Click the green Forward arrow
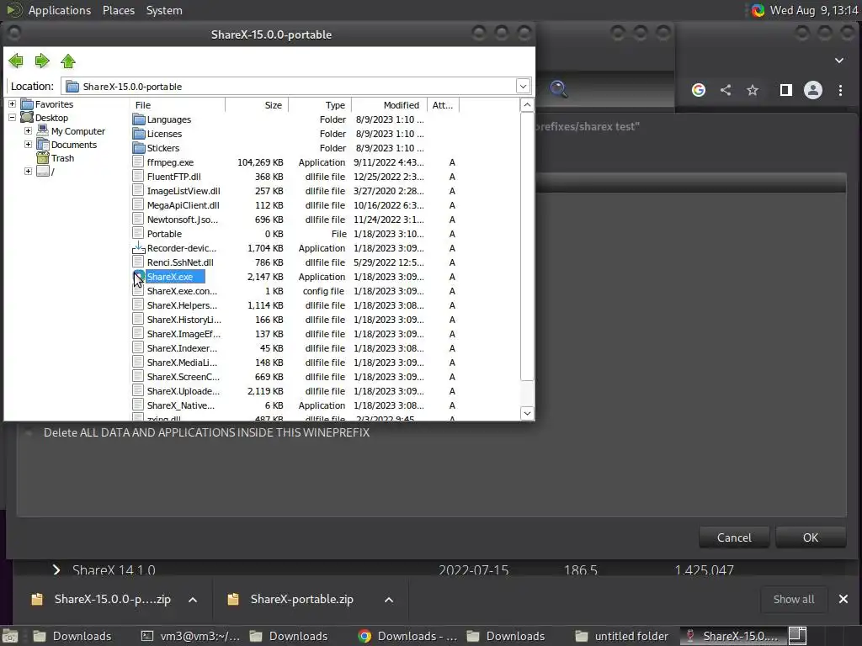862x646 pixels. point(42,61)
